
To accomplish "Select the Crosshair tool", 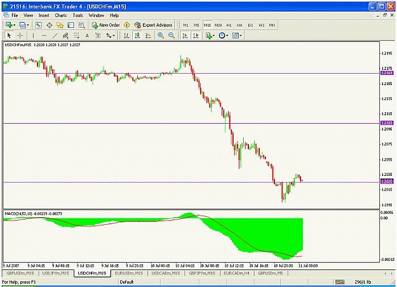I will pos(20,36).
